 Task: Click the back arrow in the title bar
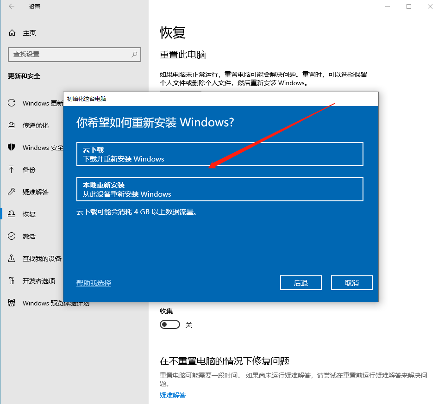tap(10, 7)
